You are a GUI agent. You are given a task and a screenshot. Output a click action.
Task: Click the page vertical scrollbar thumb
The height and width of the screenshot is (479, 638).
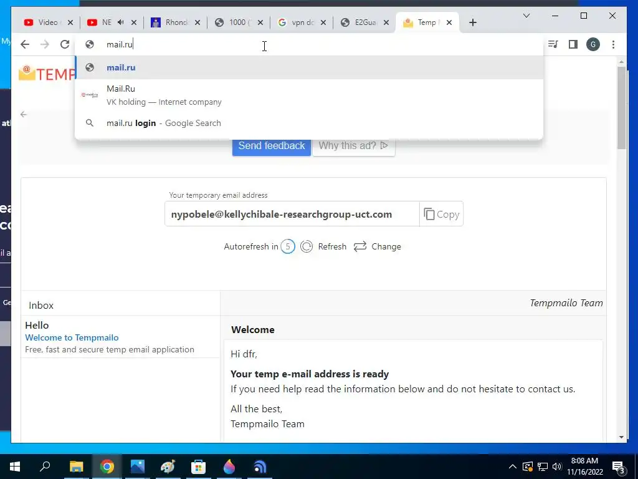pyautogui.click(x=621, y=108)
